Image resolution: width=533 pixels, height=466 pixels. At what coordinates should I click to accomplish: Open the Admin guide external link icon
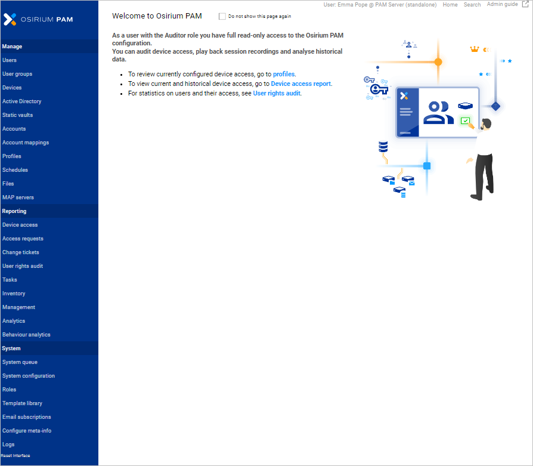(x=526, y=4)
